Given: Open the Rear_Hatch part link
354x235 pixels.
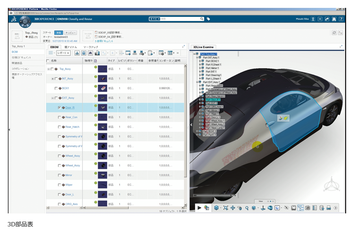Looking at the screenshot, I should tap(72, 127).
